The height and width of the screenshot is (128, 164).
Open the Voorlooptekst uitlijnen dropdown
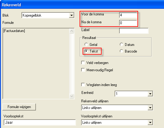[150, 123]
